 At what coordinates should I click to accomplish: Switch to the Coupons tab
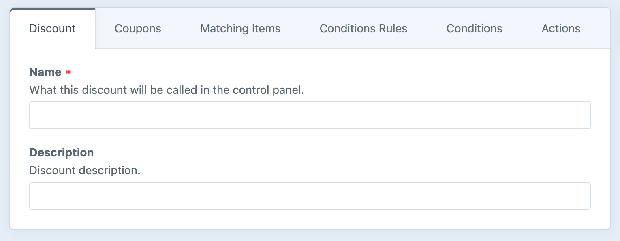(x=138, y=29)
